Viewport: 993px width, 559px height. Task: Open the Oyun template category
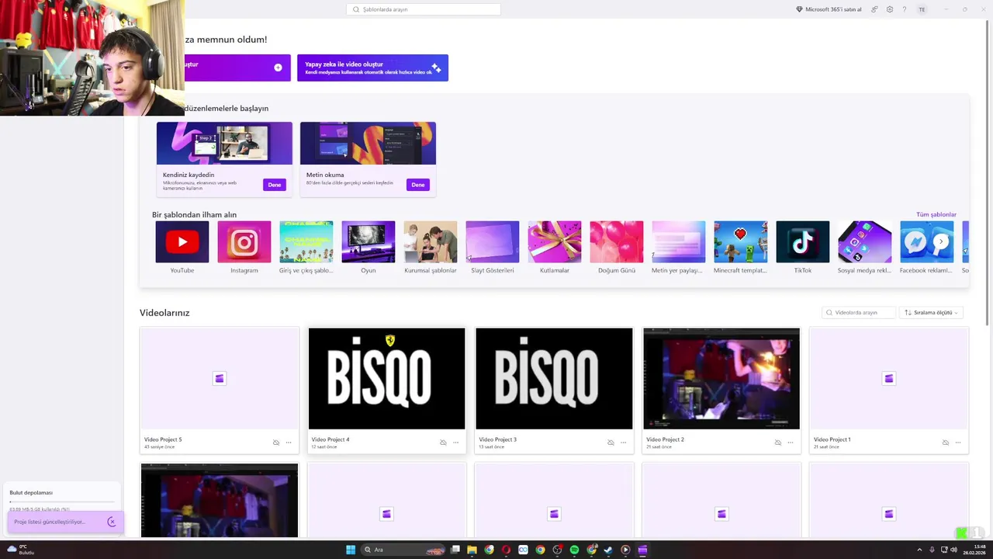(x=368, y=247)
